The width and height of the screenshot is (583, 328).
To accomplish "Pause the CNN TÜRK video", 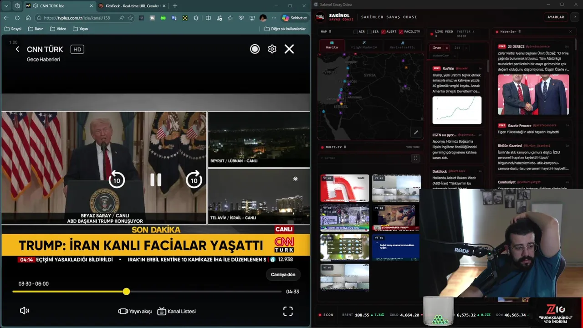I will pyautogui.click(x=156, y=180).
